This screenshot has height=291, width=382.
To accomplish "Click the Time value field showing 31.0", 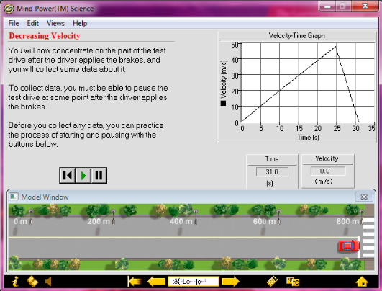I will click(272, 171).
